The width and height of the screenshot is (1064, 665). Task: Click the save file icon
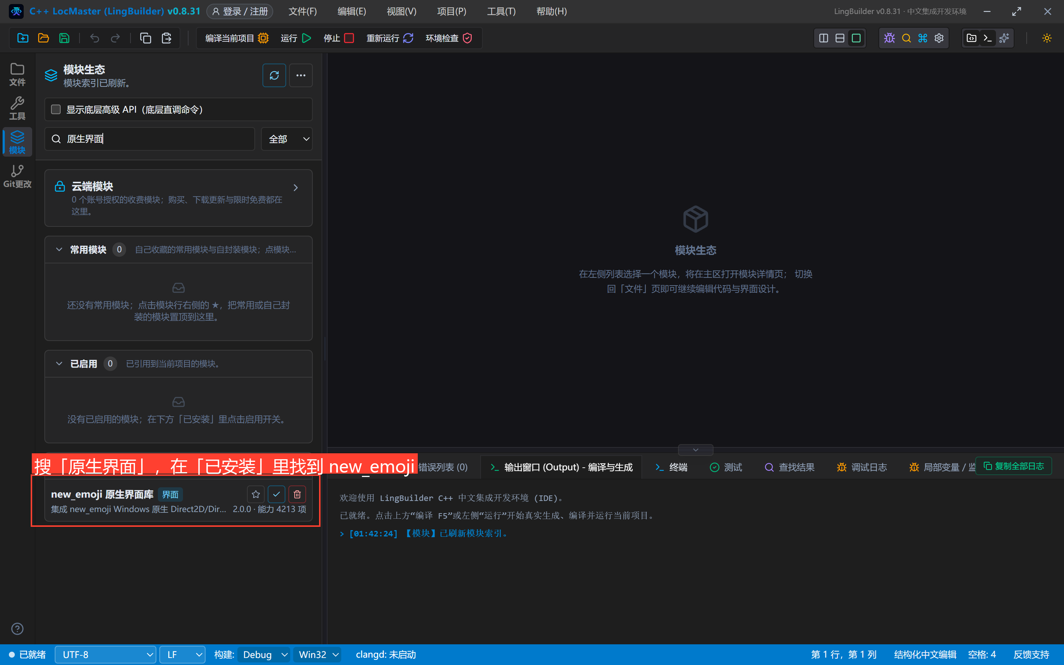pyautogui.click(x=64, y=38)
